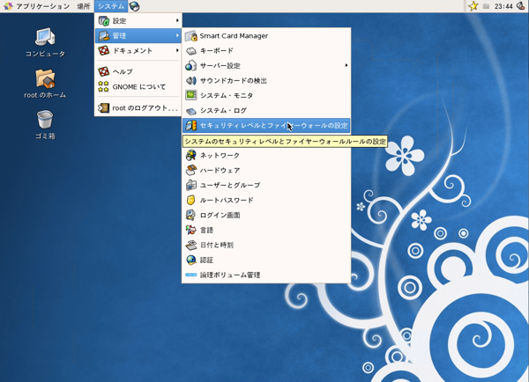Image resolution: width=529 pixels, height=382 pixels.
Task: Open ログイン画面 settings
Action: (266, 215)
